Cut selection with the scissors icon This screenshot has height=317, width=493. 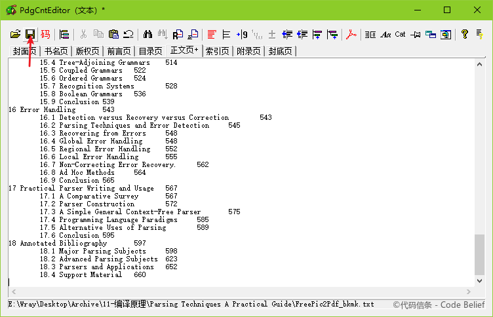coord(83,34)
